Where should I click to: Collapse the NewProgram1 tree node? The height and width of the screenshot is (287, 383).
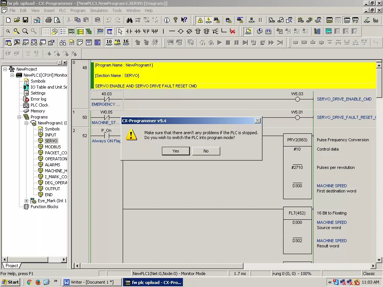[27, 123]
